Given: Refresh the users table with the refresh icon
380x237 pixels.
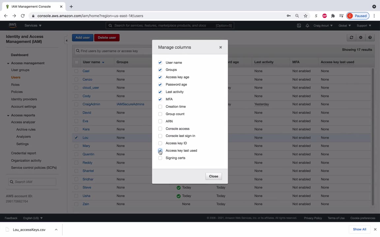Looking at the screenshot, I should point(351,38).
